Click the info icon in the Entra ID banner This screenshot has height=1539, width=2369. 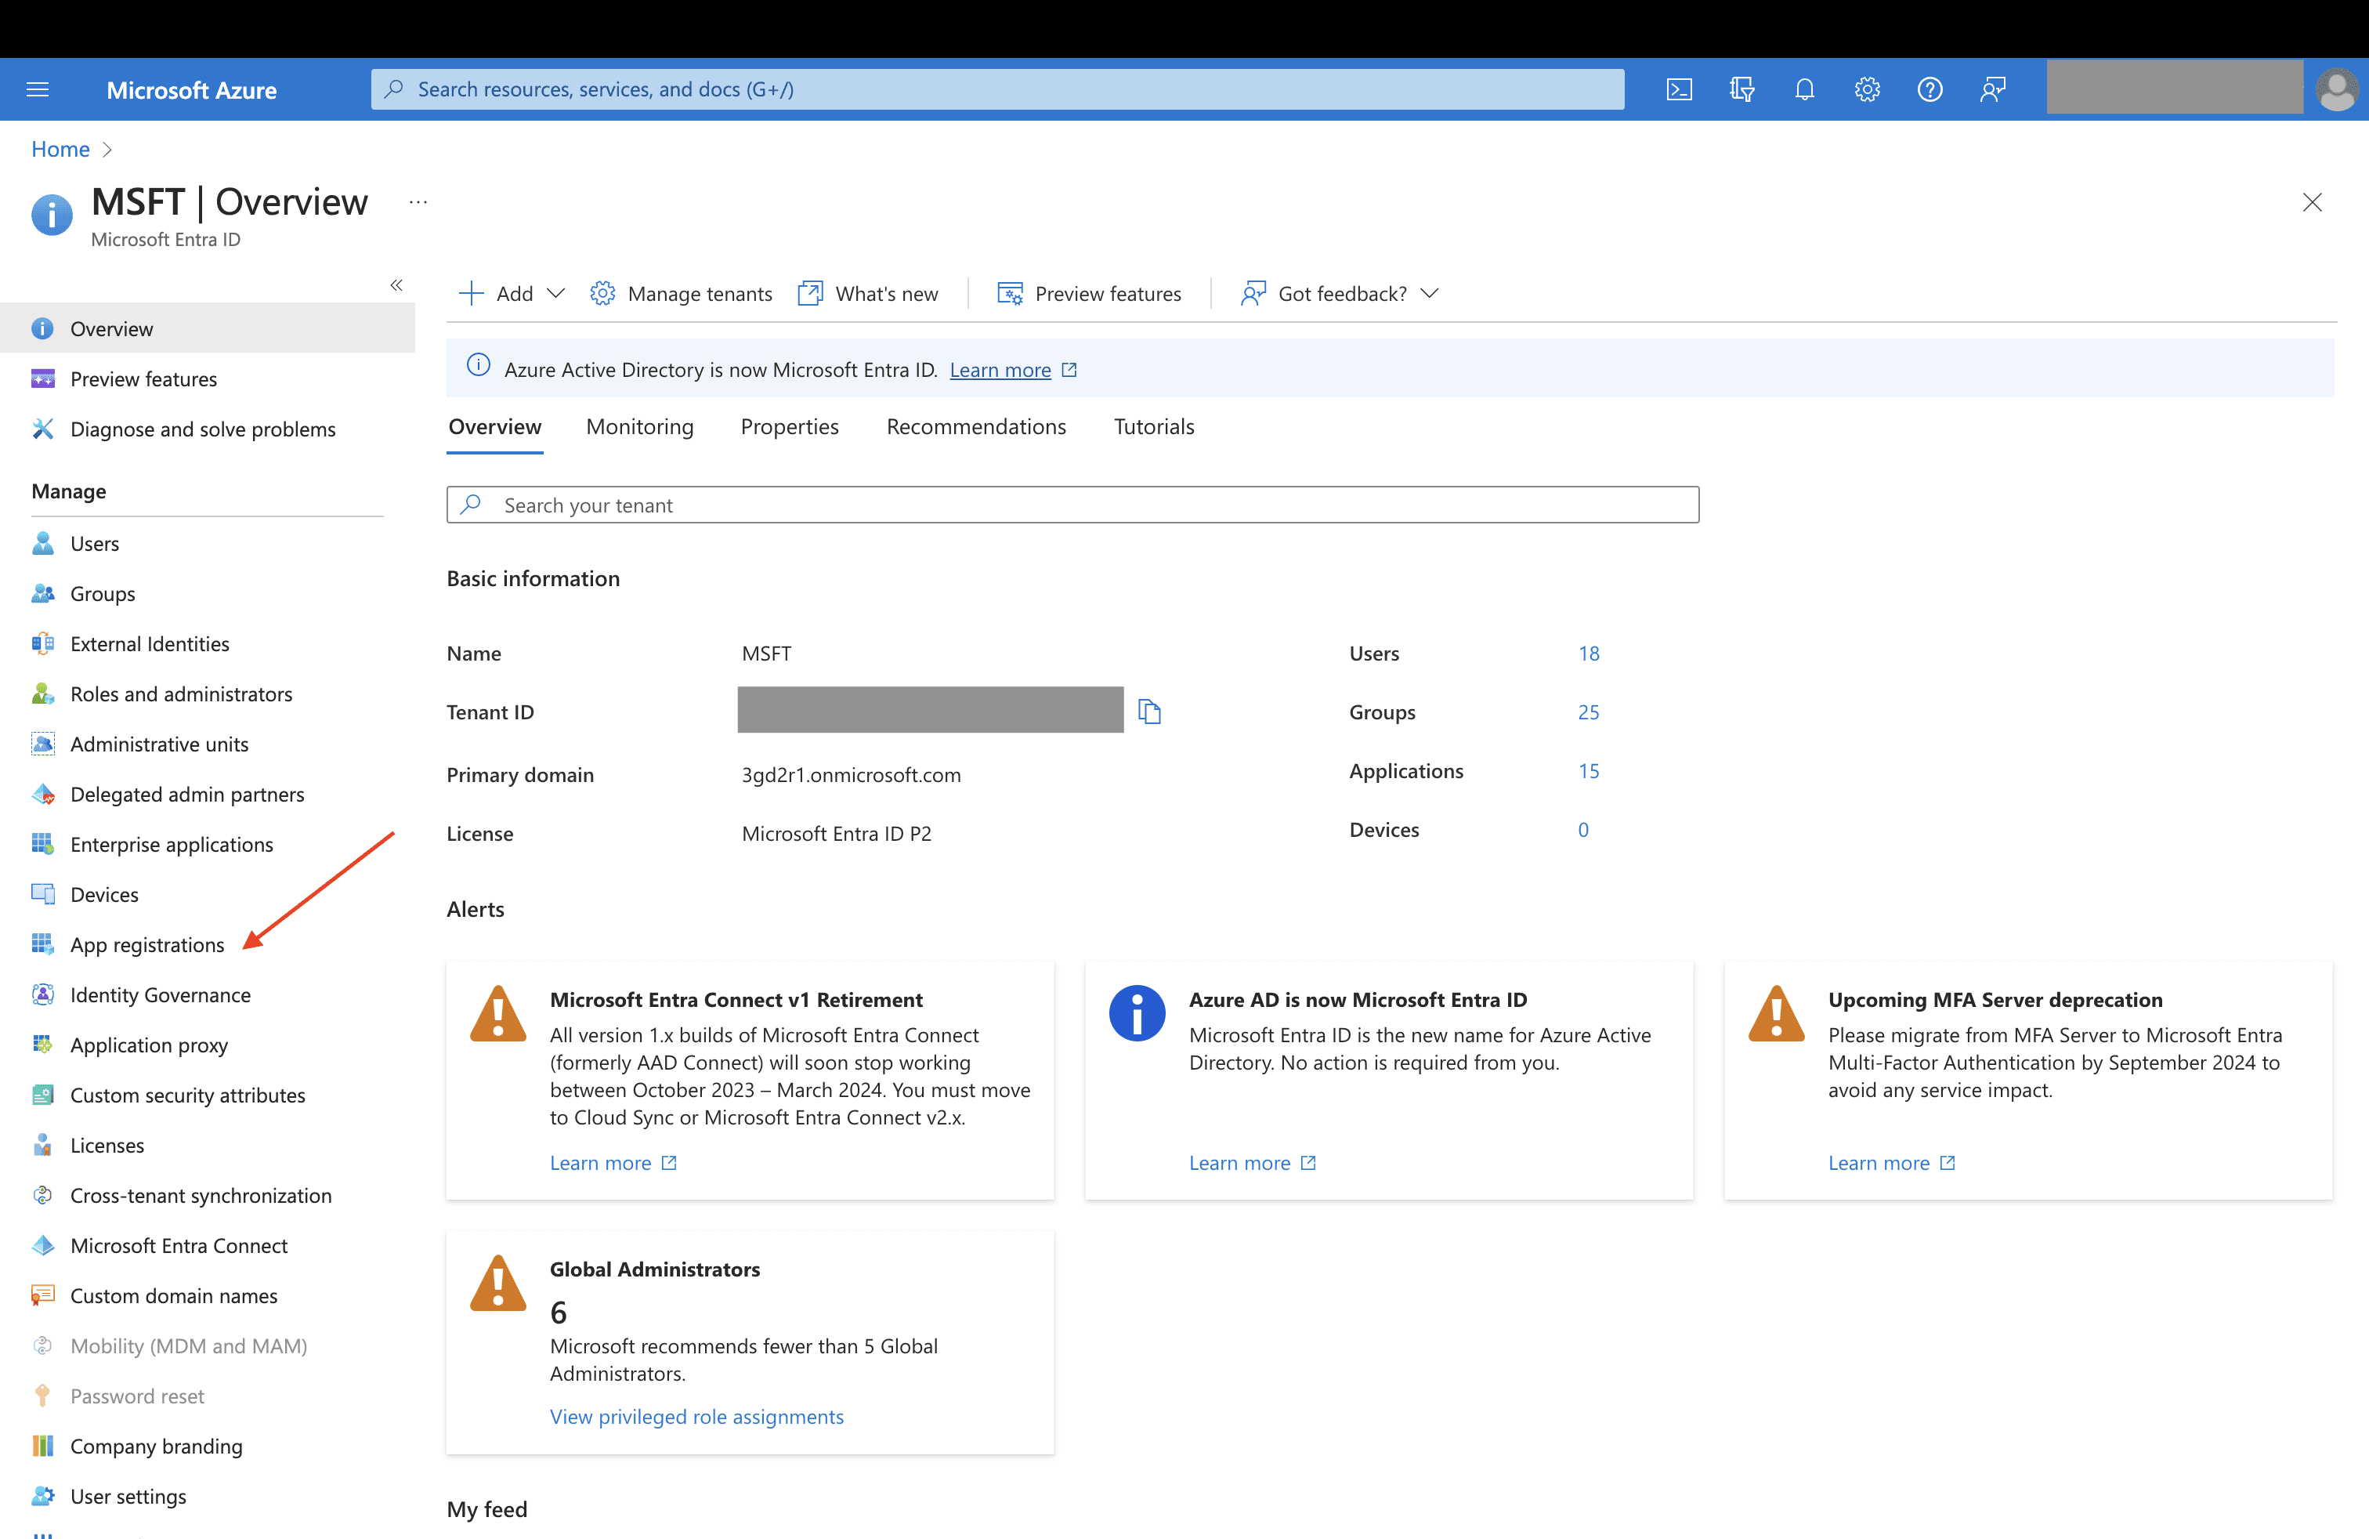[479, 365]
